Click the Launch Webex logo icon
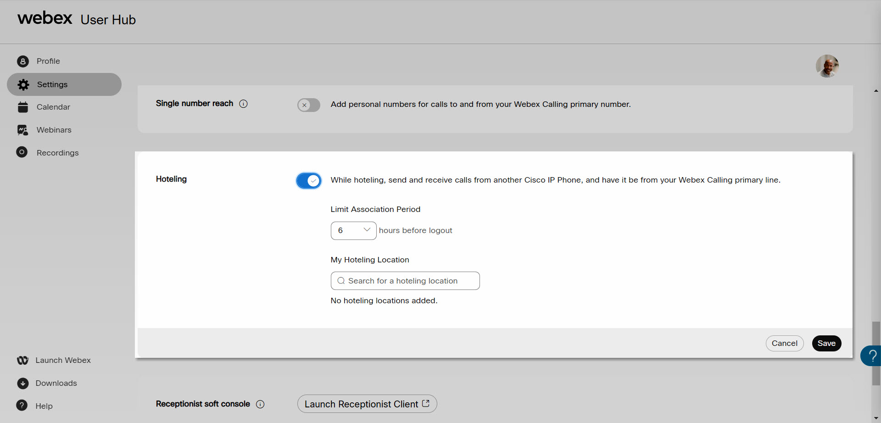 (22, 360)
